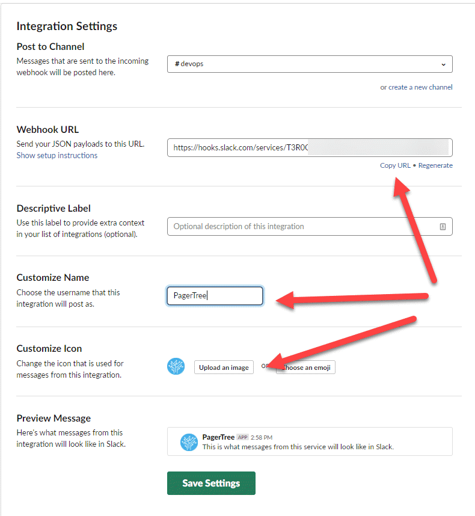The image size is (475, 516).
Task: Click the small icon inside Descriptive Label field
Action: pos(443,227)
